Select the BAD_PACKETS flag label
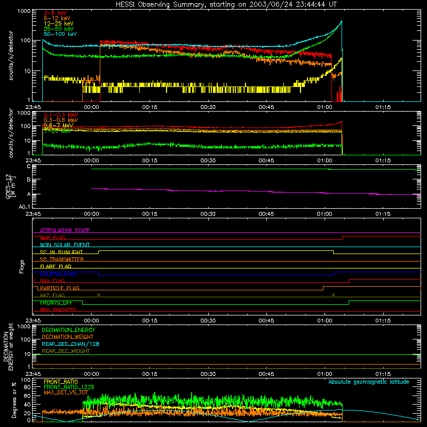This screenshot has height=427, width=427. click(x=58, y=310)
